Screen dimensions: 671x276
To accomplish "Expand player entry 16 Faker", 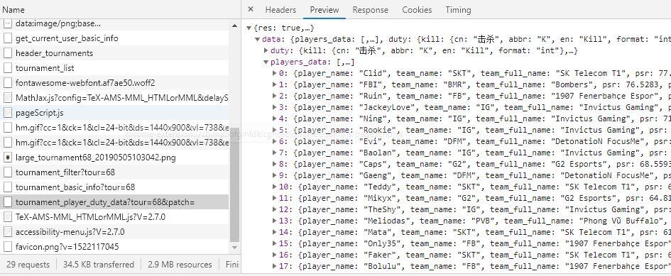I will 274,255.
